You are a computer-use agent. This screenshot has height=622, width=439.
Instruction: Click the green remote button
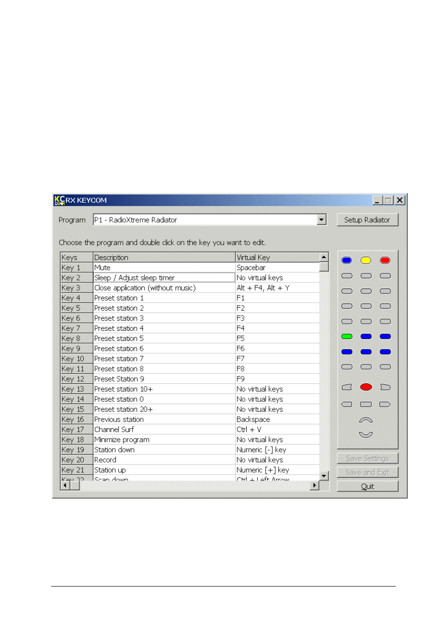pyautogui.click(x=347, y=336)
